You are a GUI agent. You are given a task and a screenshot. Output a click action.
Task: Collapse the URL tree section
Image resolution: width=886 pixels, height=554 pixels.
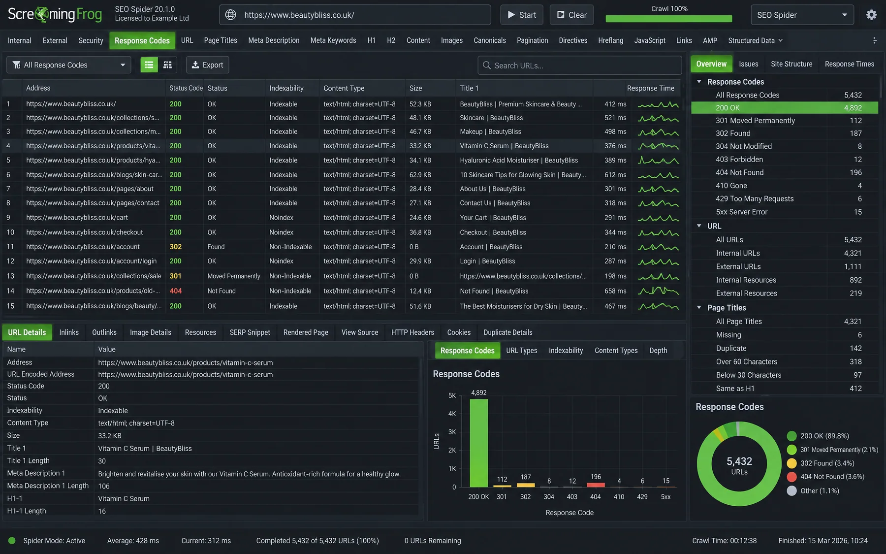pos(699,226)
